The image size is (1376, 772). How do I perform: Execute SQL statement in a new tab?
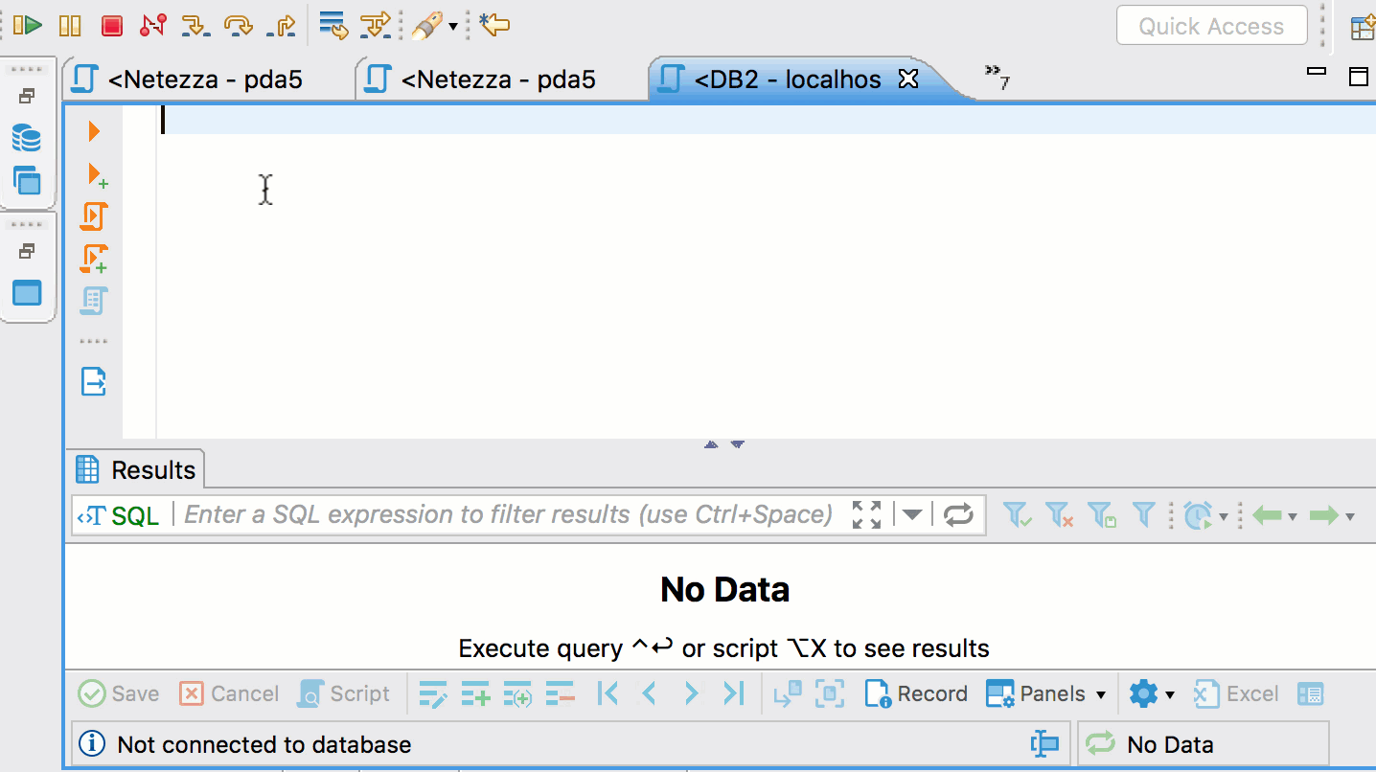pos(96,174)
